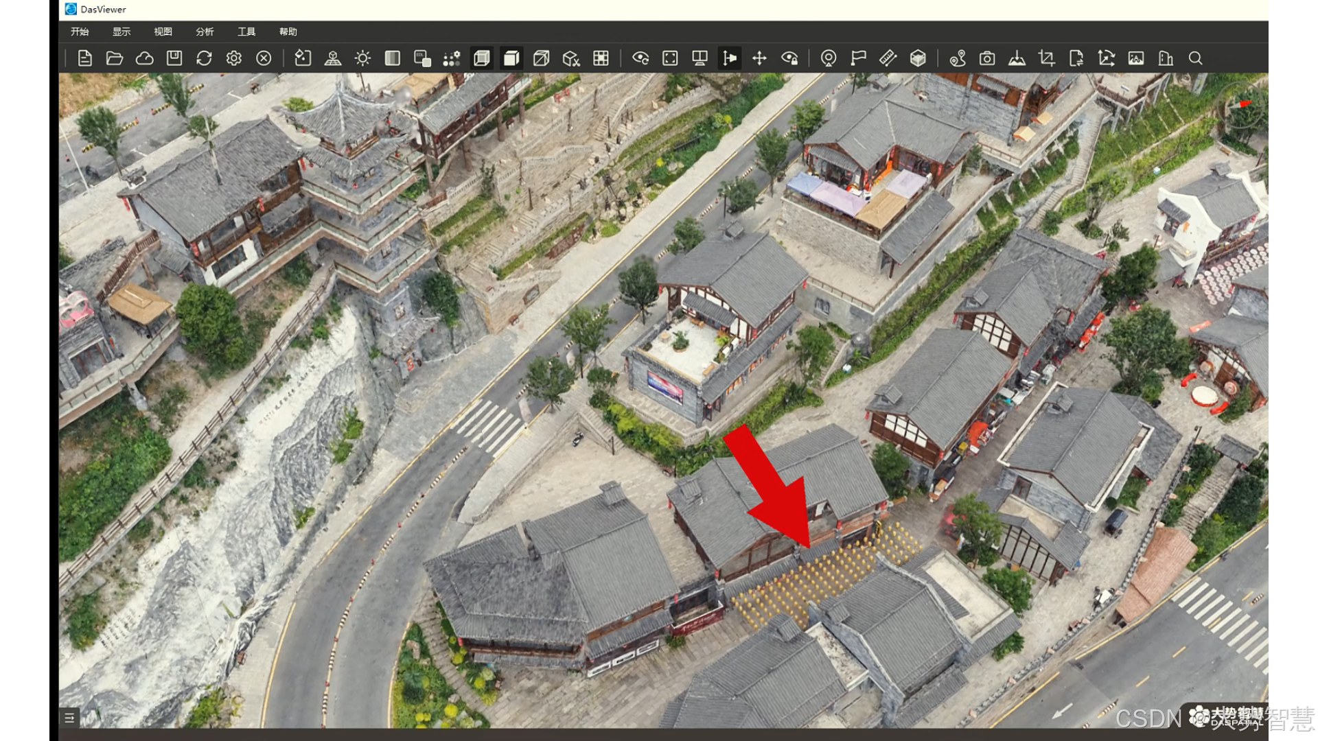Click the camera screenshot icon
1318x741 pixels.
click(987, 58)
